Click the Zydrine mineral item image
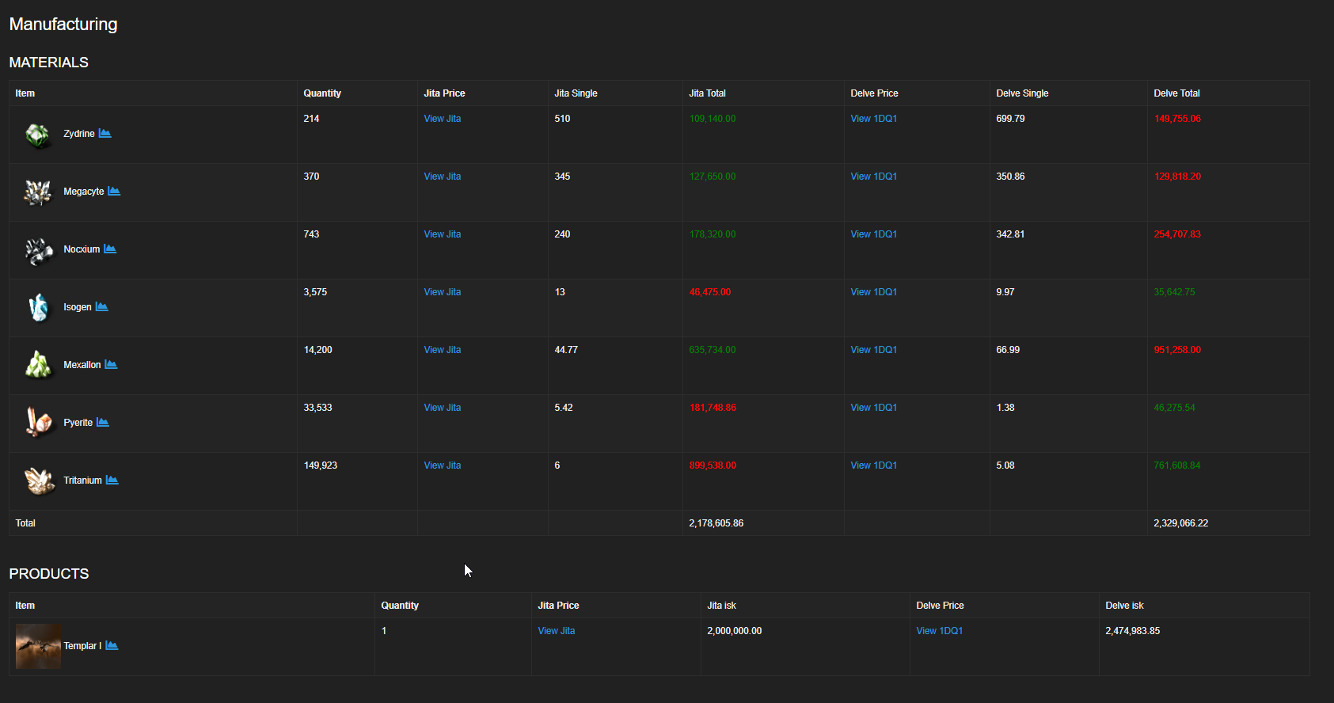Viewport: 1334px width, 703px height. coord(37,135)
